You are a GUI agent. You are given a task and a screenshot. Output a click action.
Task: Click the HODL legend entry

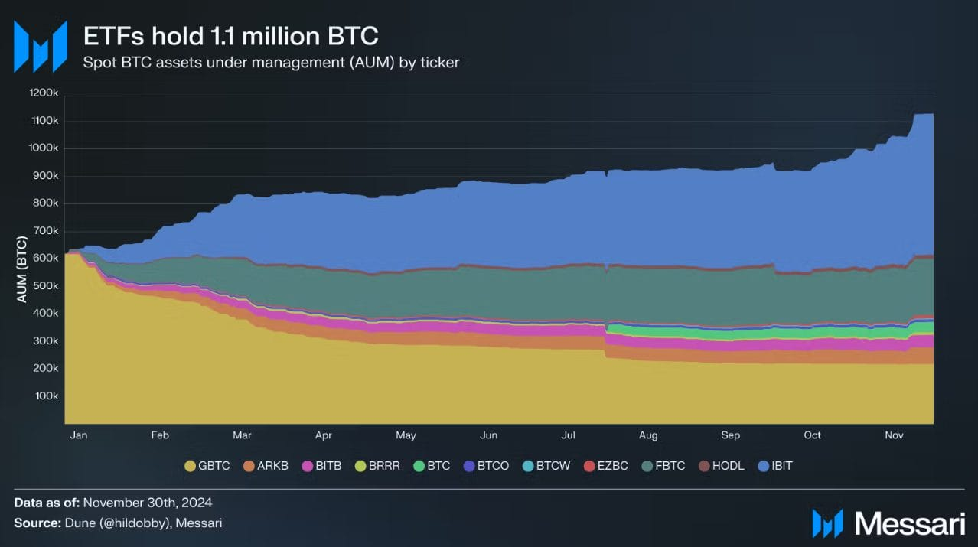click(721, 466)
